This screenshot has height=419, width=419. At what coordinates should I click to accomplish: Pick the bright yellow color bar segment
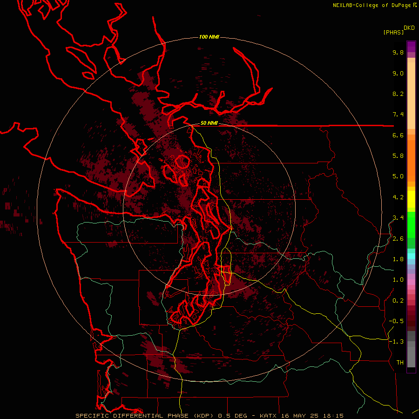[411, 199]
